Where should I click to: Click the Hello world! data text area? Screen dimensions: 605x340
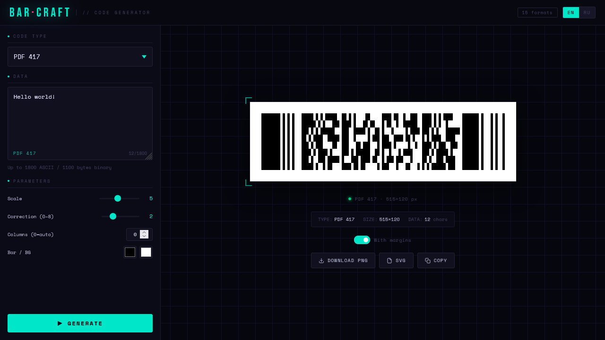point(80,123)
